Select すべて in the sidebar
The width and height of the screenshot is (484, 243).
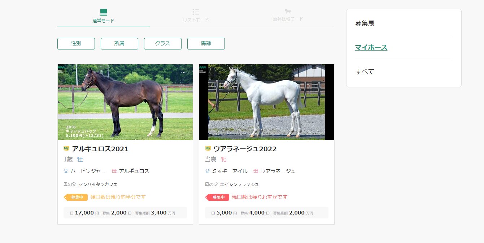pyautogui.click(x=365, y=71)
